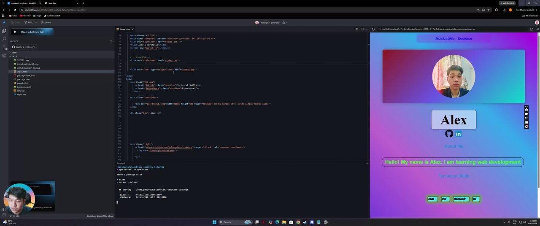Click Technical Skills link in preview
This screenshot has width=540, height=226.
point(445,38)
